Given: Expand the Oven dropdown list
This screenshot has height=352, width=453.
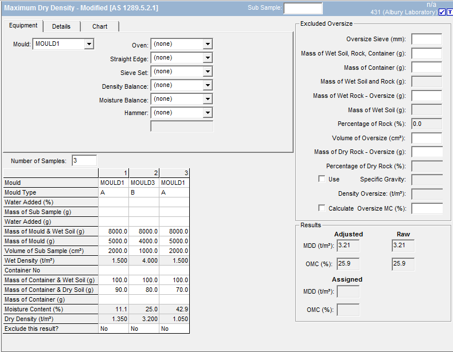Looking at the screenshot, I should click(208, 44).
